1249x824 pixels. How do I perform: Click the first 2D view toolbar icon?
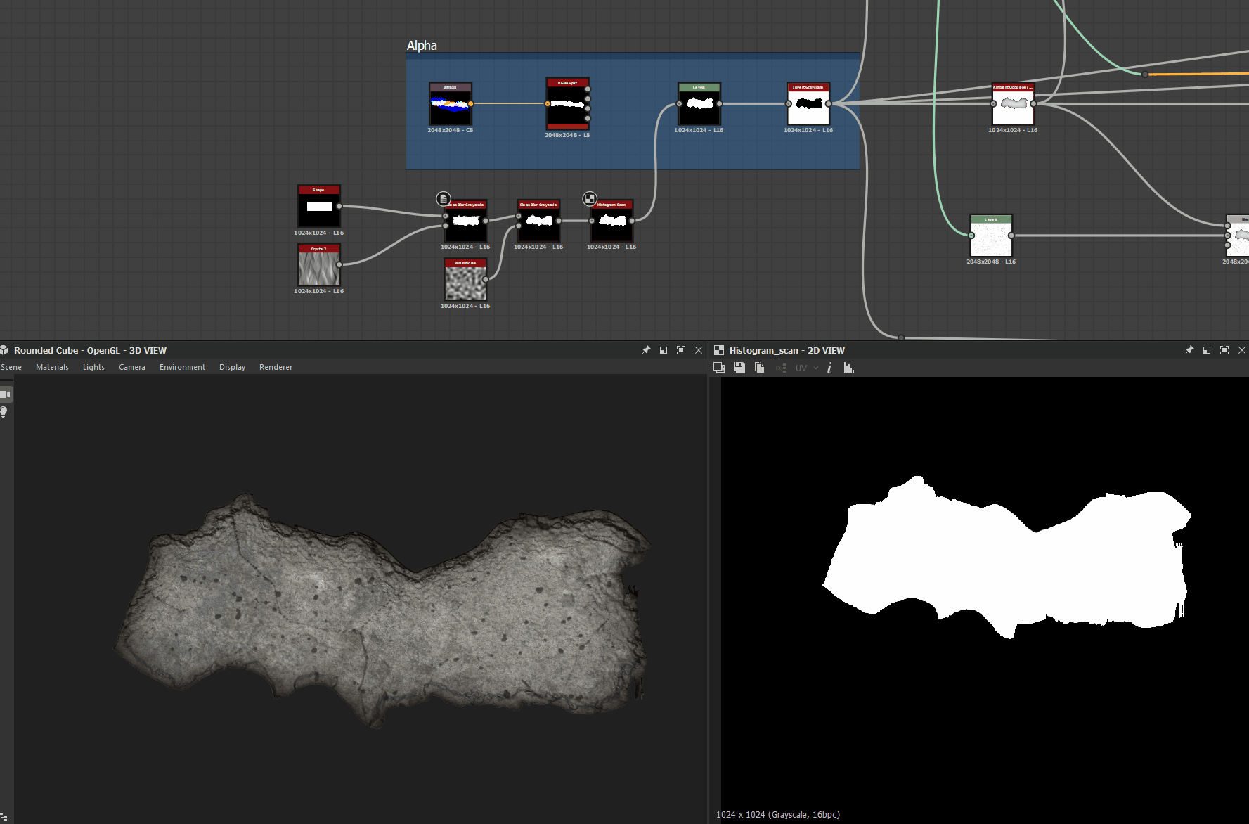(x=718, y=368)
